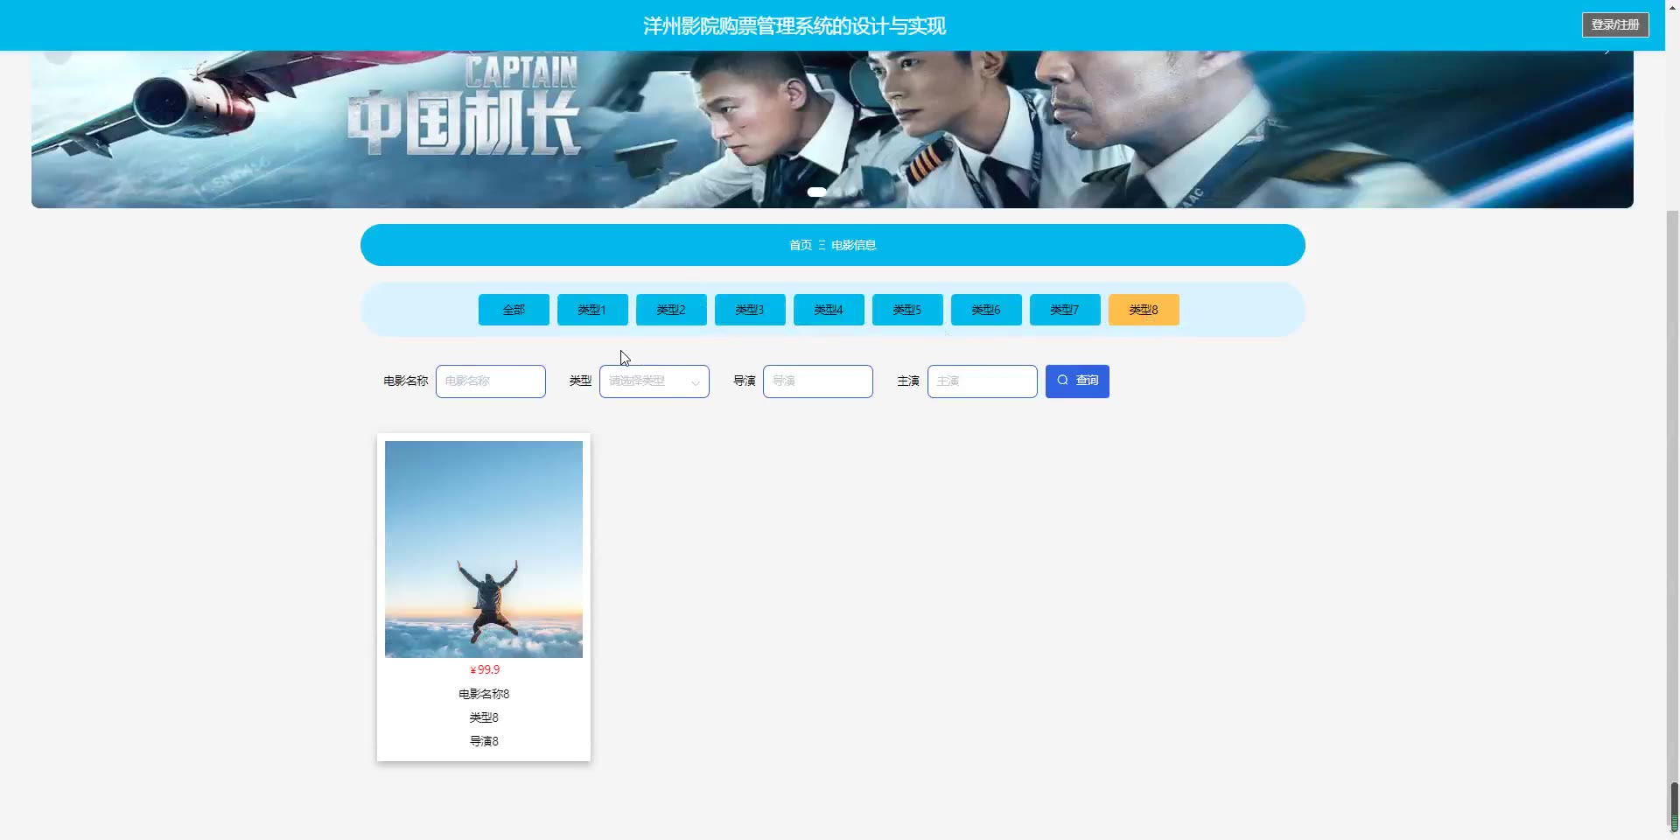The height and width of the screenshot is (840, 1680).
Task: Open the skydiver movie poster thumbnail
Action: click(x=484, y=549)
